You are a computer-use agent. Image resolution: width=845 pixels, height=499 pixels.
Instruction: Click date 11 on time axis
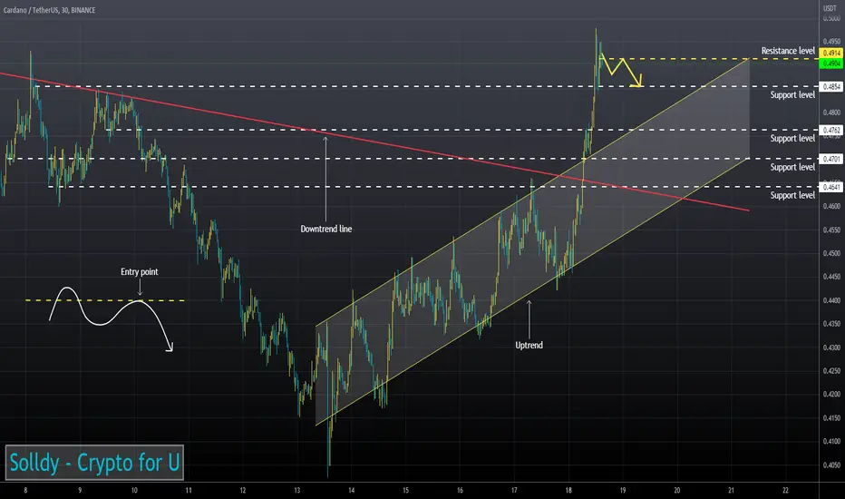pyautogui.click(x=189, y=490)
